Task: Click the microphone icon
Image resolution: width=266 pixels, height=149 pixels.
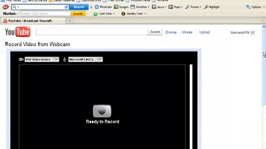Action: coord(64,60)
